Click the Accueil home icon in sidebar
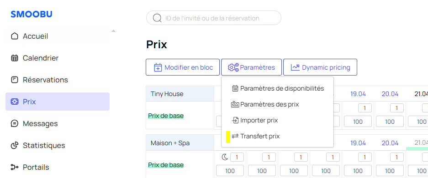 pyautogui.click(x=15, y=36)
